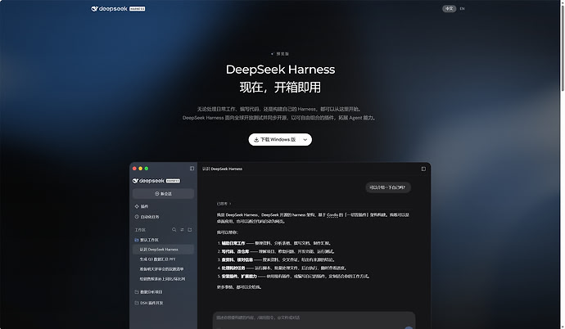This screenshot has width=565, height=329.
Task: Open the download platform dropdown chevron
Action: pos(305,140)
